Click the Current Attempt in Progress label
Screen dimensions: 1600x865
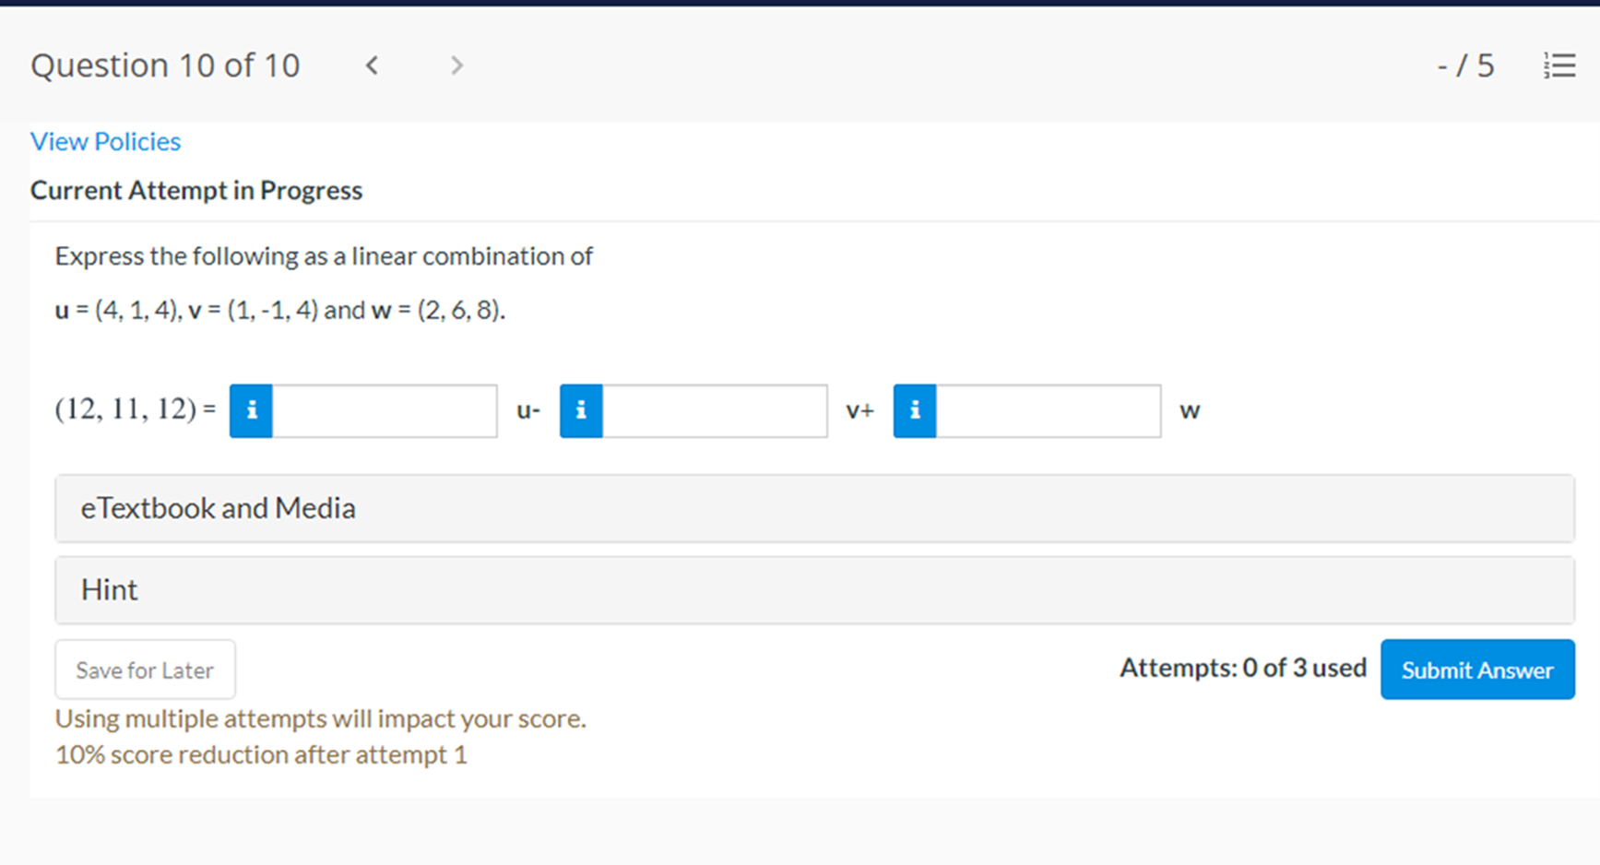click(x=196, y=190)
